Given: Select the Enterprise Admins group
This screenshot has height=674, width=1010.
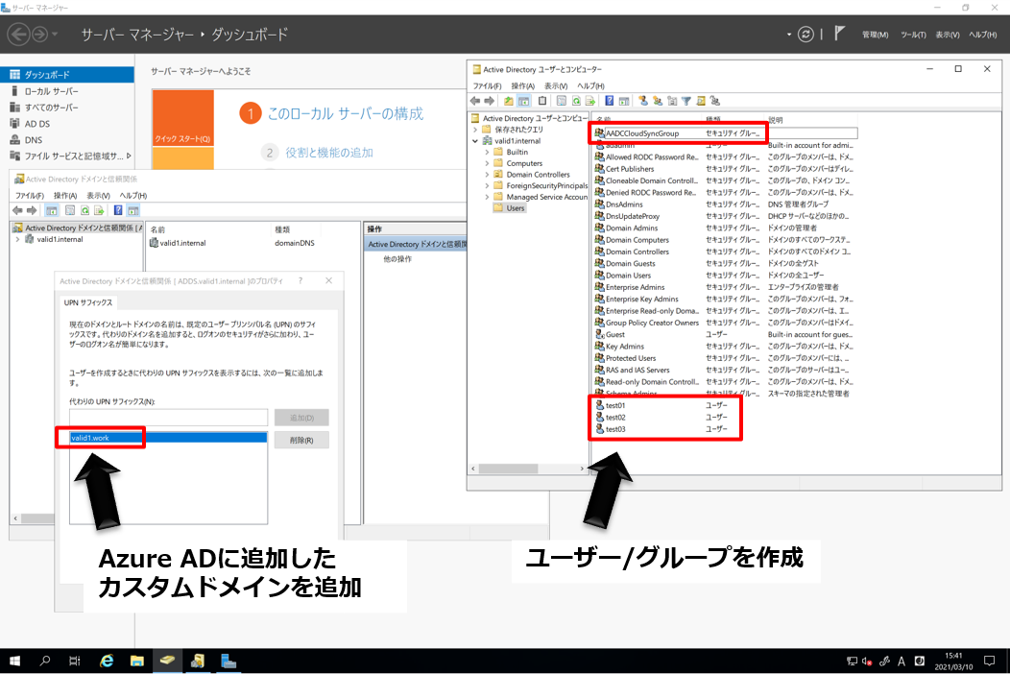Looking at the screenshot, I should (x=635, y=287).
